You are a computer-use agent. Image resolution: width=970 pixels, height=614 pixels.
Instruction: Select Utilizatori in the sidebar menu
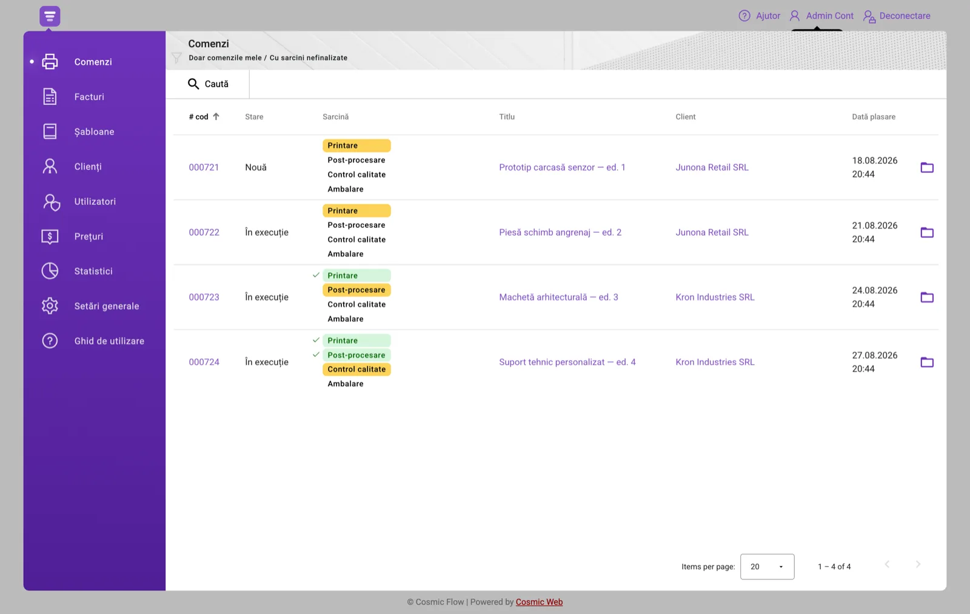tap(95, 201)
